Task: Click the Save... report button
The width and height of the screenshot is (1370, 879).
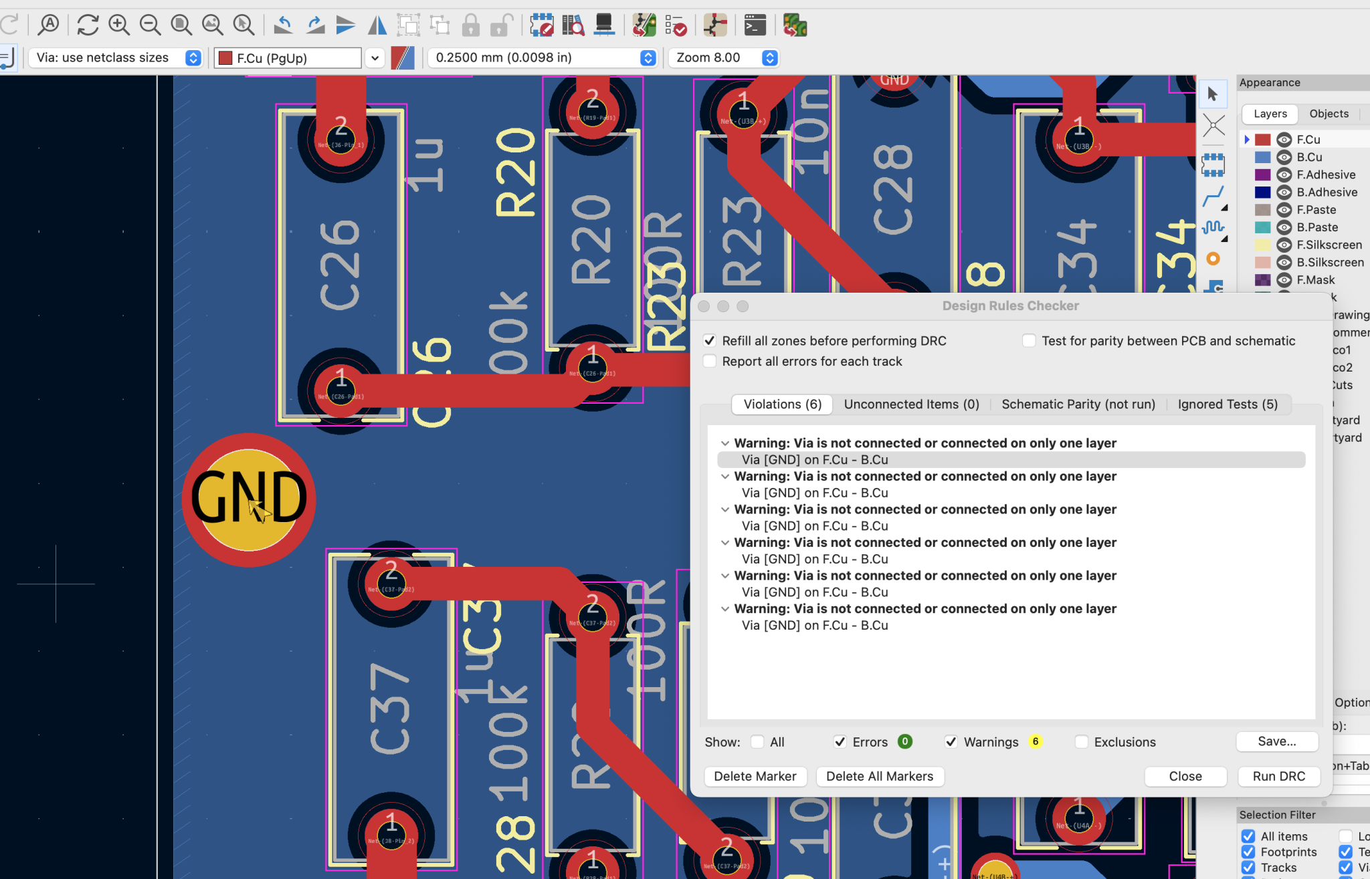Action: click(x=1277, y=741)
